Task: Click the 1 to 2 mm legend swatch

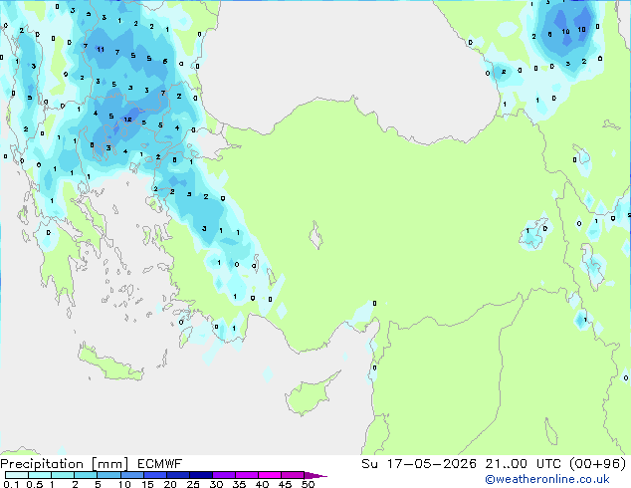Action: pyautogui.click(x=63, y=475)
